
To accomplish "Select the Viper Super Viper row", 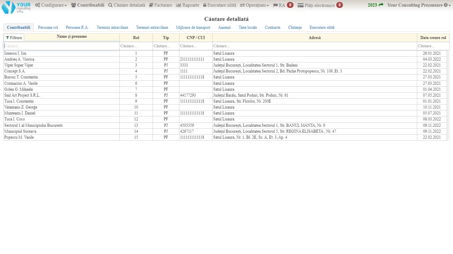I will 225,65.
